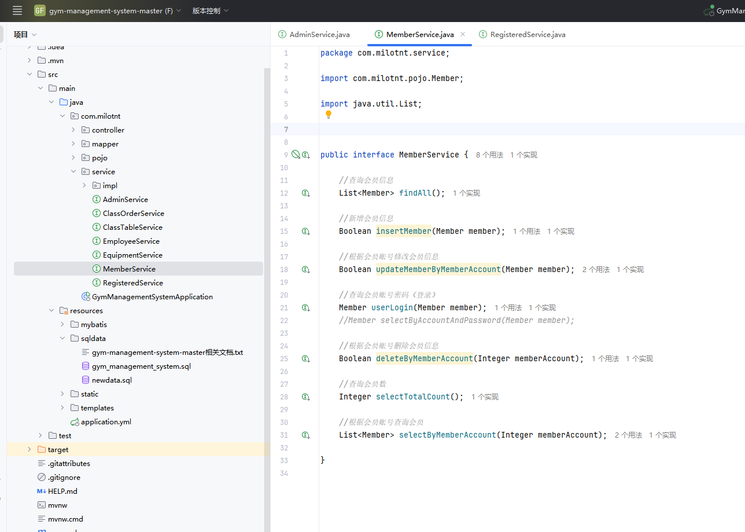Collapse the sqldata folder
745x532 pixels.
tap(62, 338)
